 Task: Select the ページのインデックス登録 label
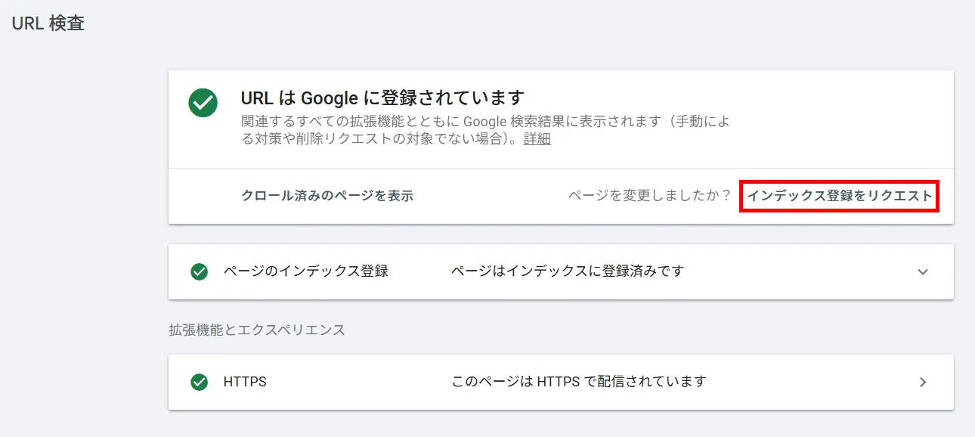[x=306, y=271]
